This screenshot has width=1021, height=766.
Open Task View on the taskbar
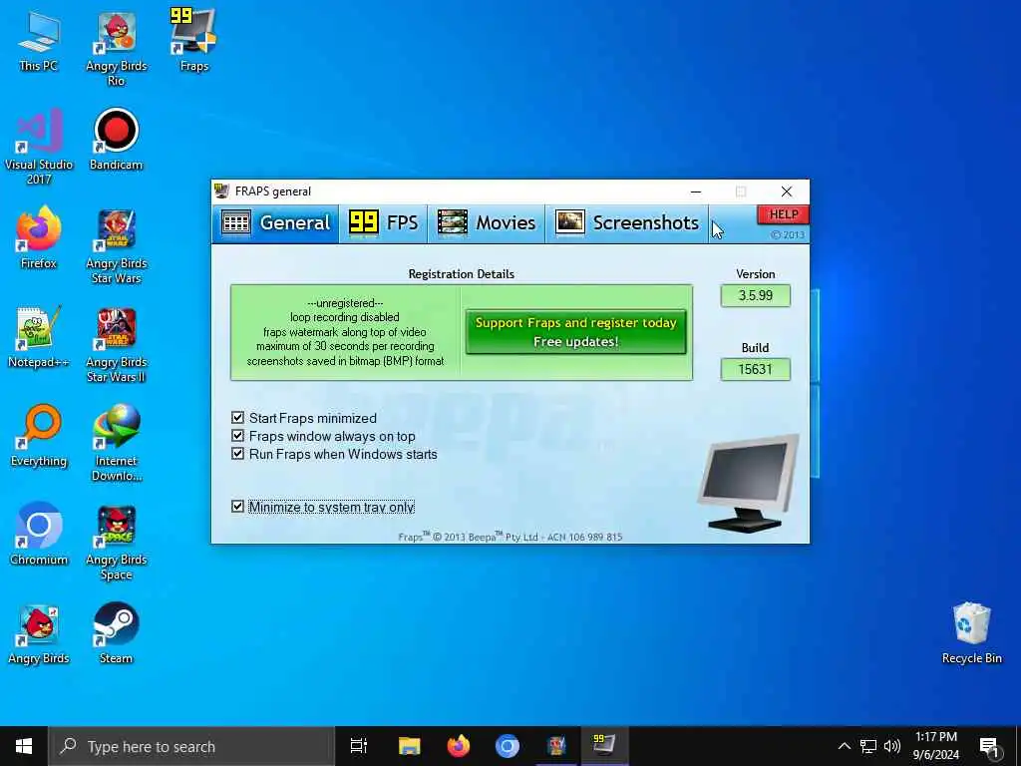tap(359, 746)
